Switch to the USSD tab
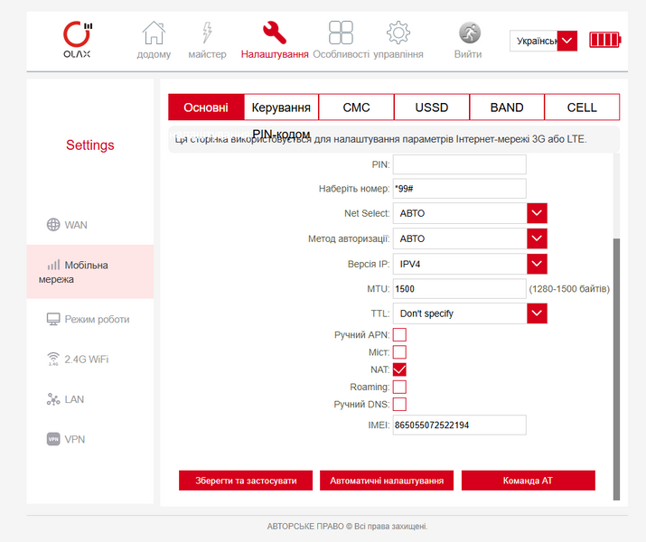This screenshot has height=542, width=646. [431, 107]
